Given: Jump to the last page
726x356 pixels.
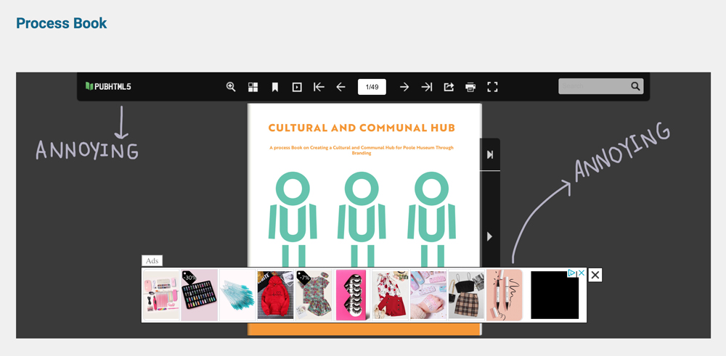Looking at the screenshot, I should (427, 87).
